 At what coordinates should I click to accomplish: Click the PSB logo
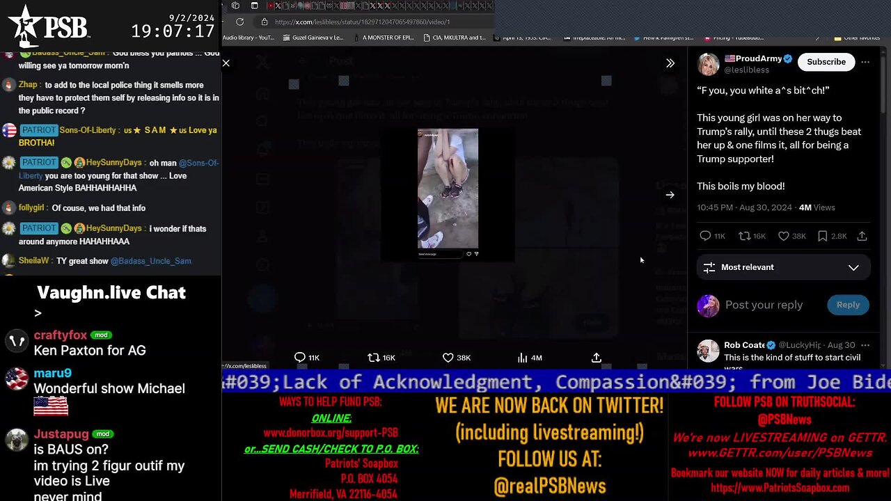click(49, 26)
